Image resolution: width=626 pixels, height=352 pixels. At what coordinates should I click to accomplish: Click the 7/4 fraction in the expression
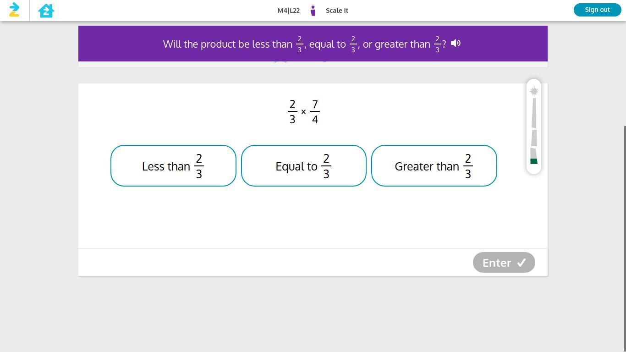pos(315,112)
